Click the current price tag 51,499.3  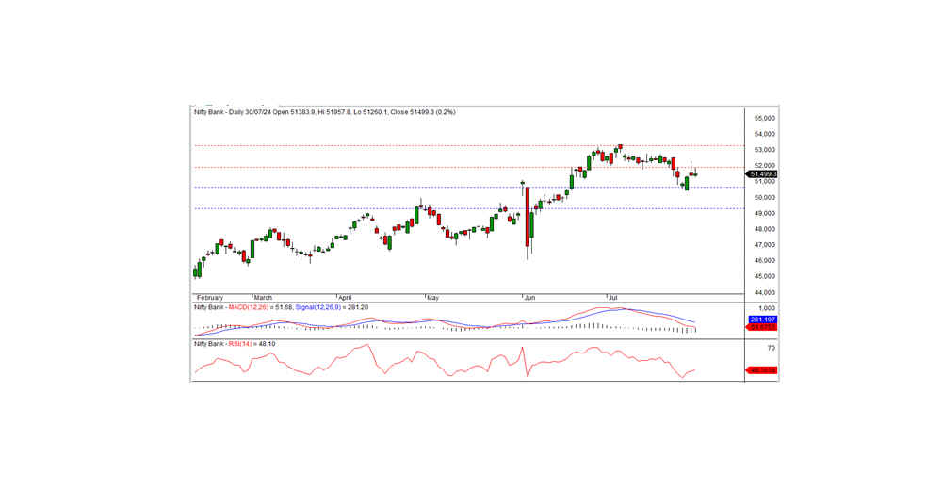(x=762, y=174)
